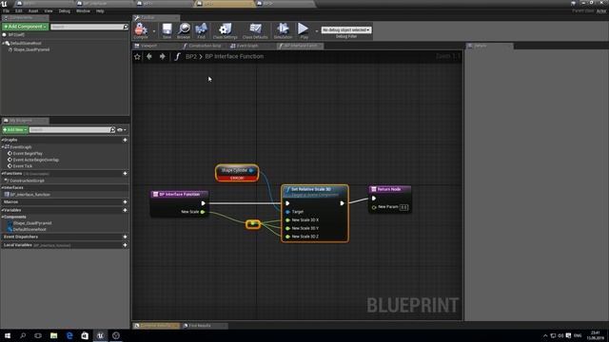Click execution output pin of BP Interface Function
Screen dimensions: 609x342
coord(203,203)
